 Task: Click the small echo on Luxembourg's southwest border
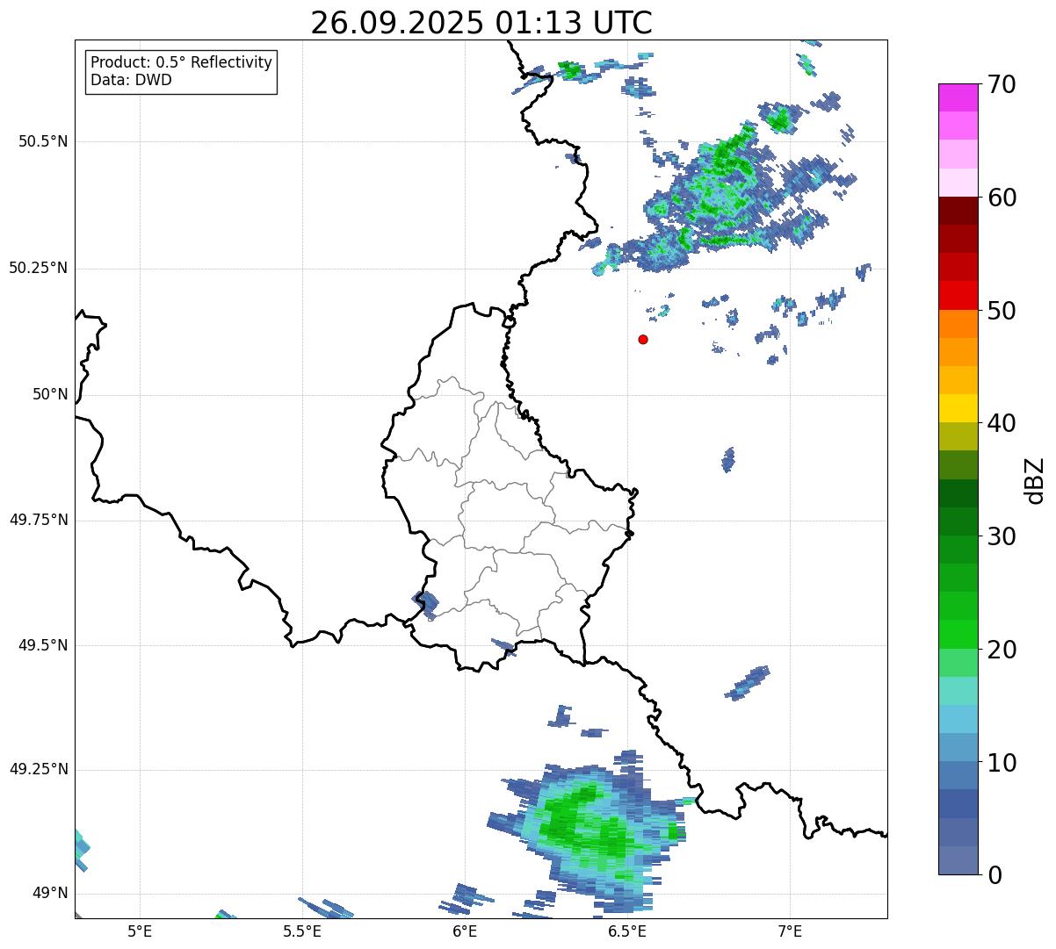tap(426, 605)
